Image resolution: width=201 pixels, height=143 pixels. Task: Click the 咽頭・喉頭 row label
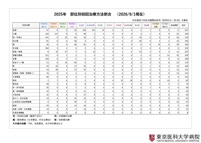click(x=17, y=52)
